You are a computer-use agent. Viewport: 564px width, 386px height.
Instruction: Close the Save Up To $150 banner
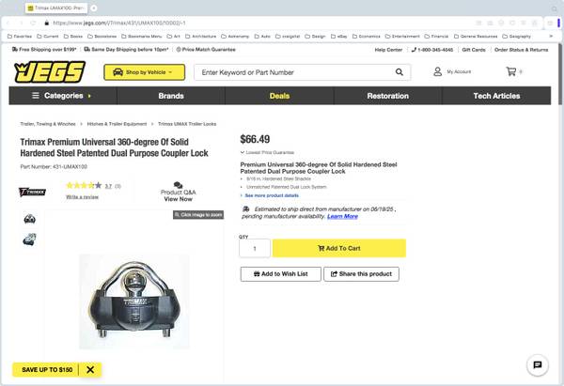pyautogui.click(x=90, y=369)
